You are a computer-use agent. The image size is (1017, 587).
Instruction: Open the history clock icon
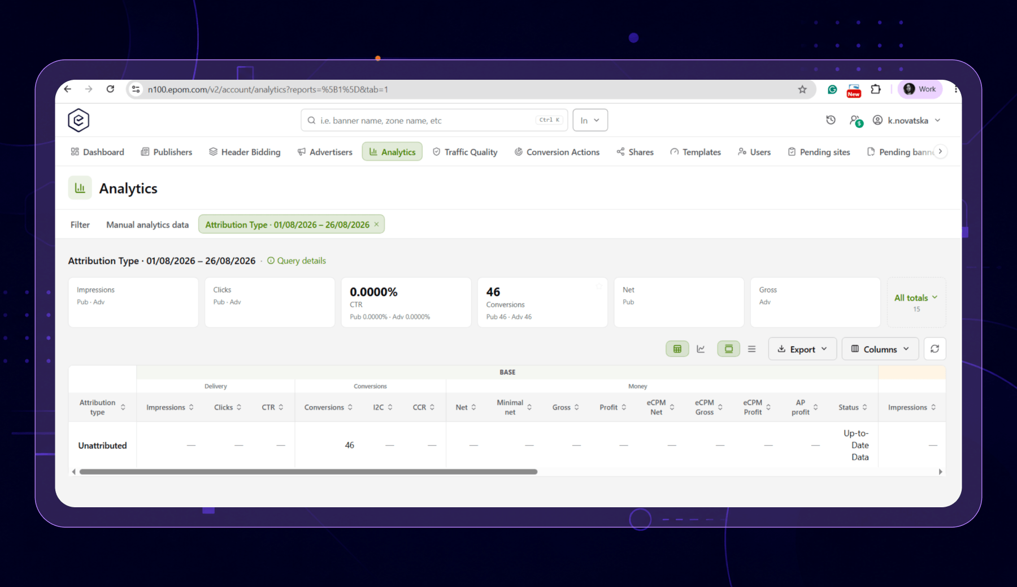pos(831,120)
